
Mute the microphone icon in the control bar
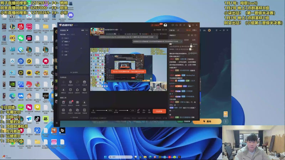(x=93, y=110)
